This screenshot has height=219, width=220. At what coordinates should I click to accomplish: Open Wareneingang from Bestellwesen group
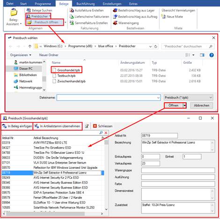[126, 23]
